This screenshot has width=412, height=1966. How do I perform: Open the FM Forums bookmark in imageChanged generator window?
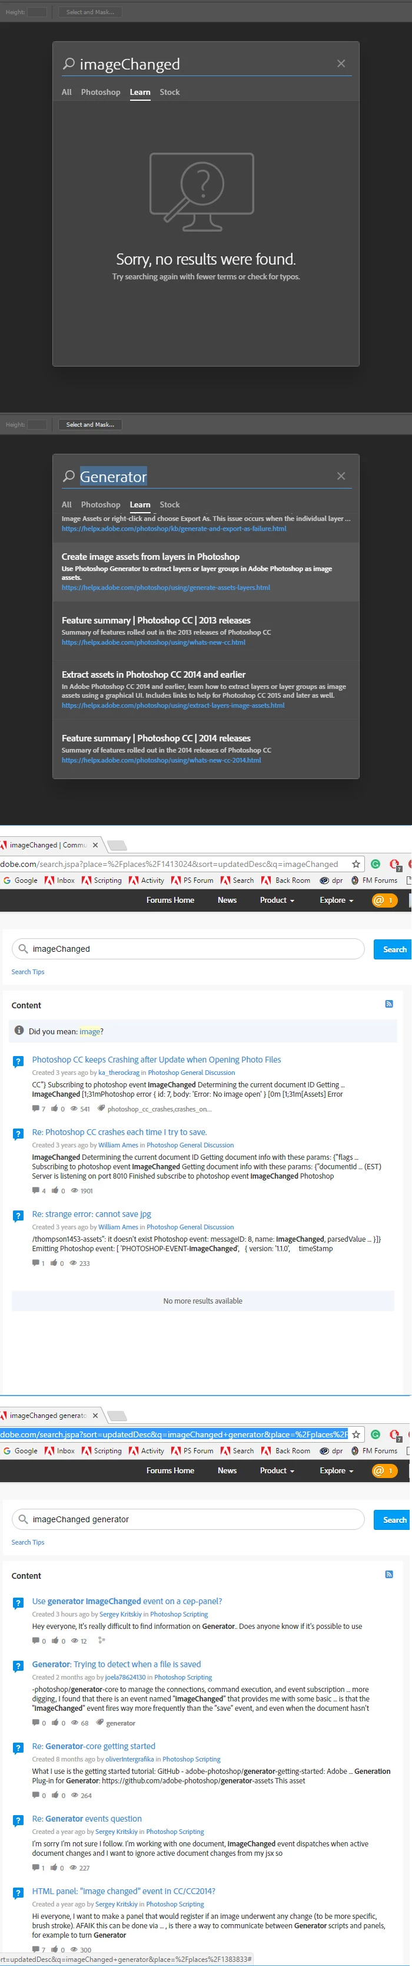[374, 1452]
